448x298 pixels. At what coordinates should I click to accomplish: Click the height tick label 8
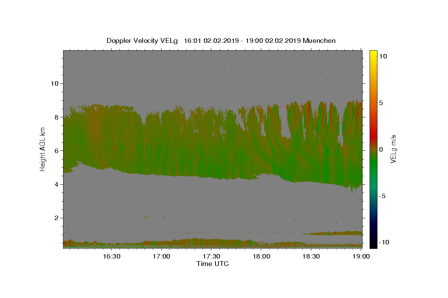pyautogui.click(x=57, y=117)
